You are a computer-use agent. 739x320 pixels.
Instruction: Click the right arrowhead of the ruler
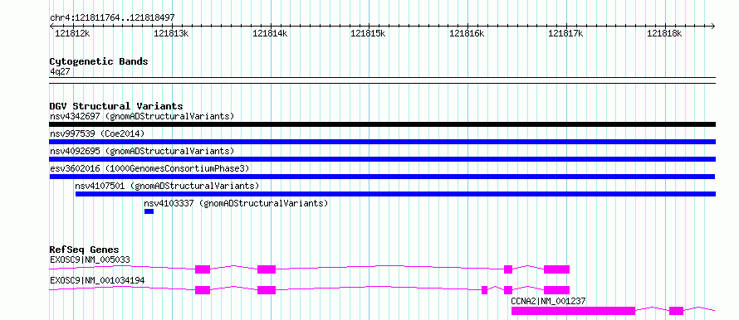click(x=713, y=26)
